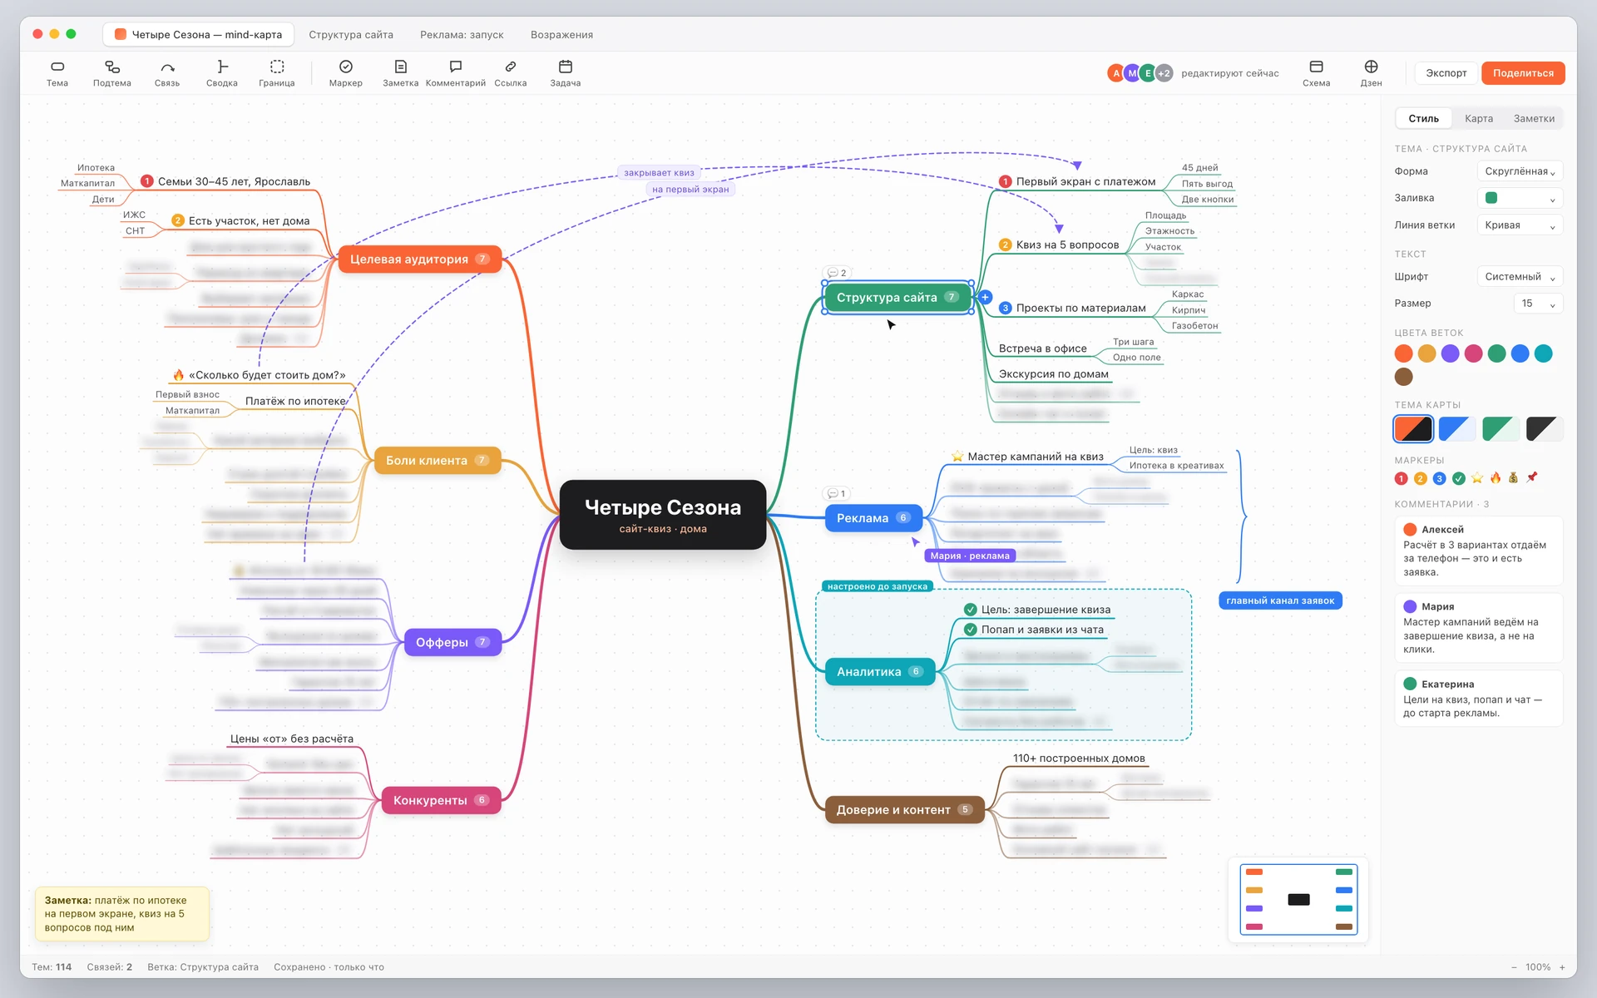The width and height of the screenshot is (1597, 998).
Task: Pick the purple branch color swatch
Action: pyautogui.click(x=1450, y=353)
